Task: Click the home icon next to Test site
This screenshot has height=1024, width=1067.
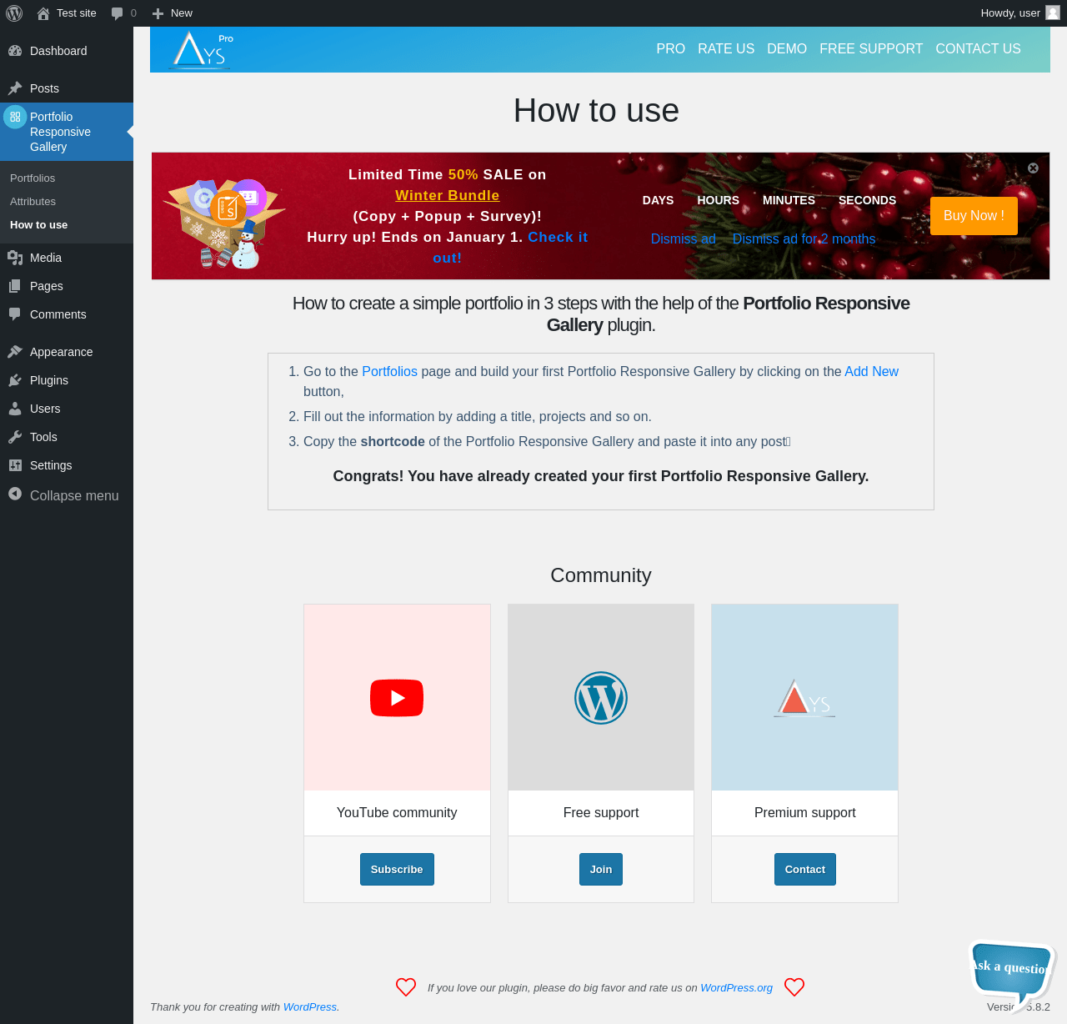Action: point(43,13)
